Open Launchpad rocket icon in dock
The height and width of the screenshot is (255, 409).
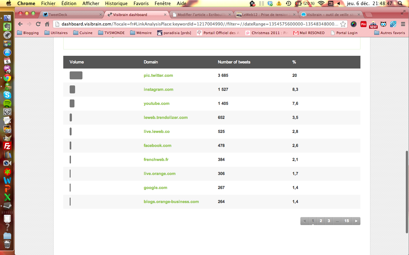tap(7, 35)
